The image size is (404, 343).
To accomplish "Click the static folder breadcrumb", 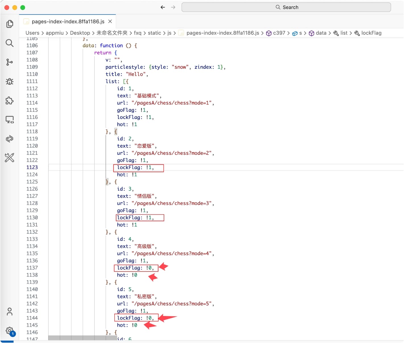I will [154, 33].
